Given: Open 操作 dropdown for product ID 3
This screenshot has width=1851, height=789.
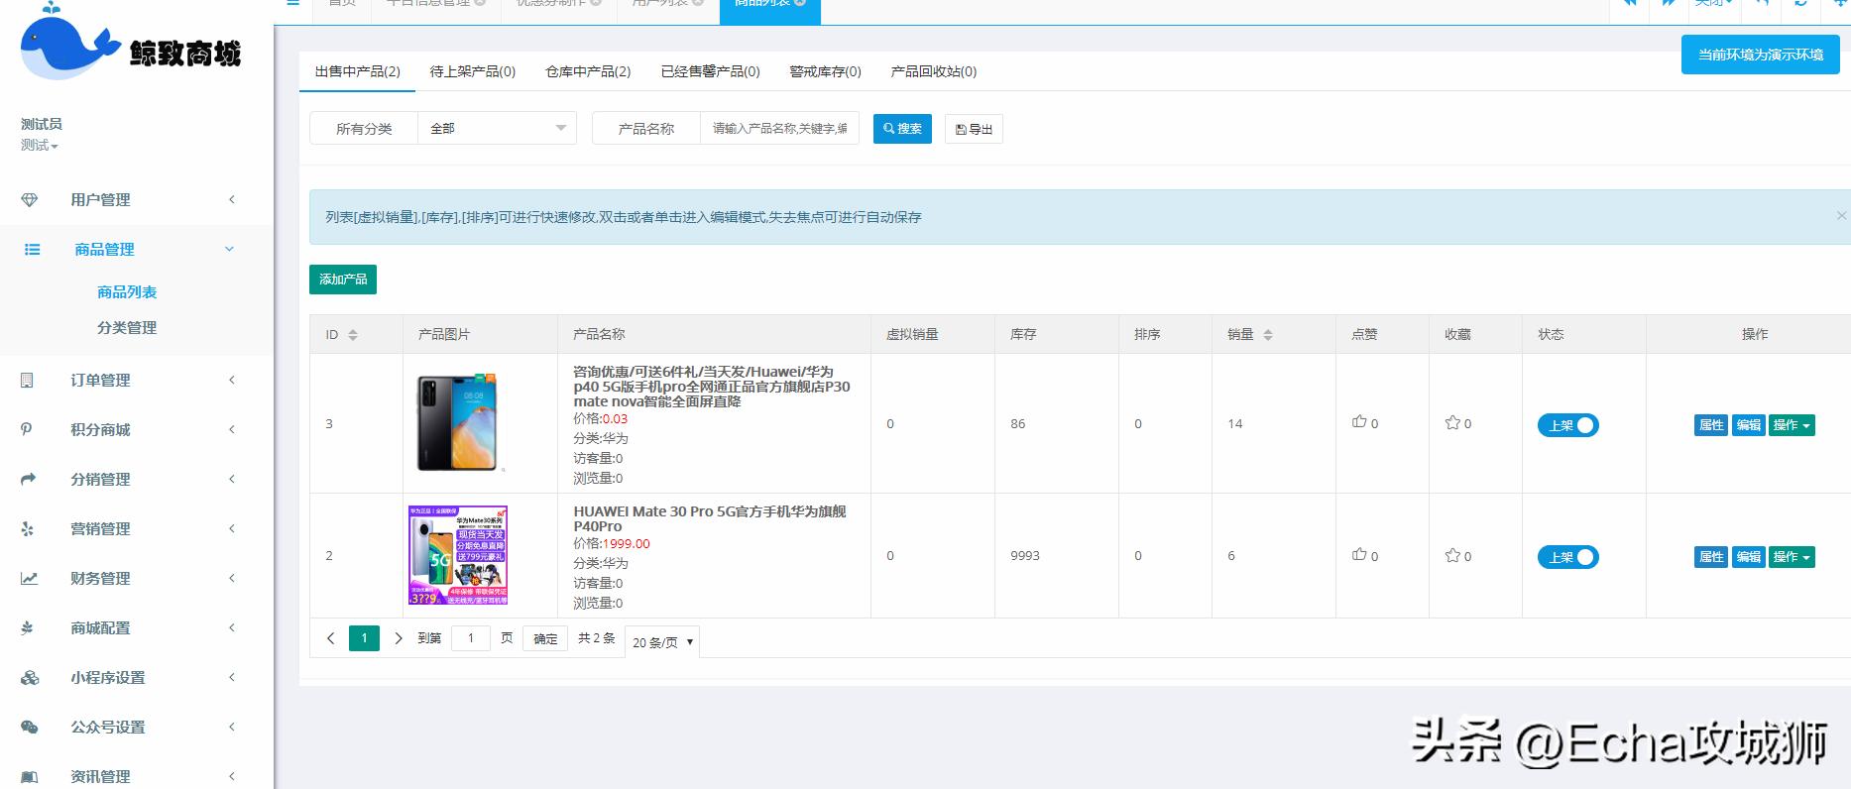Looking at the screenshot, I should point(1792,425).
